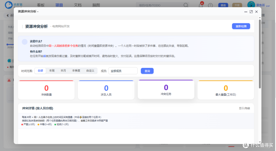This screenshot has width=276, height=151.
Task: Open the 涉及人员 stat card
Action: click(106, 90)
